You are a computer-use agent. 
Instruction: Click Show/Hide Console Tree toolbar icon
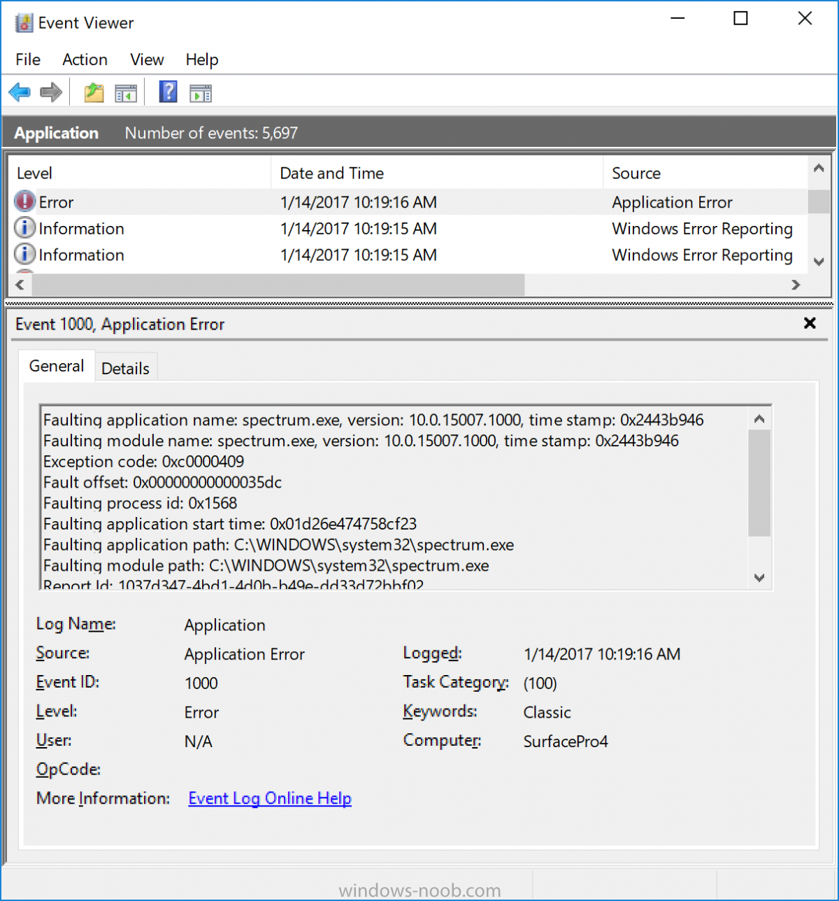pos(126,92)
